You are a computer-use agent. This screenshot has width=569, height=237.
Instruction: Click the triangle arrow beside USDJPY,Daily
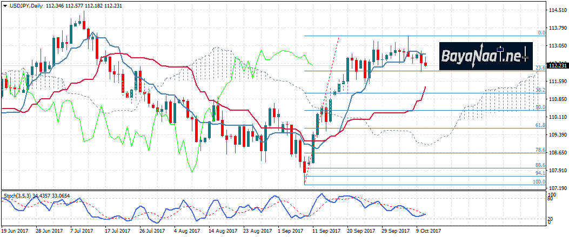[x=4, y=4]
